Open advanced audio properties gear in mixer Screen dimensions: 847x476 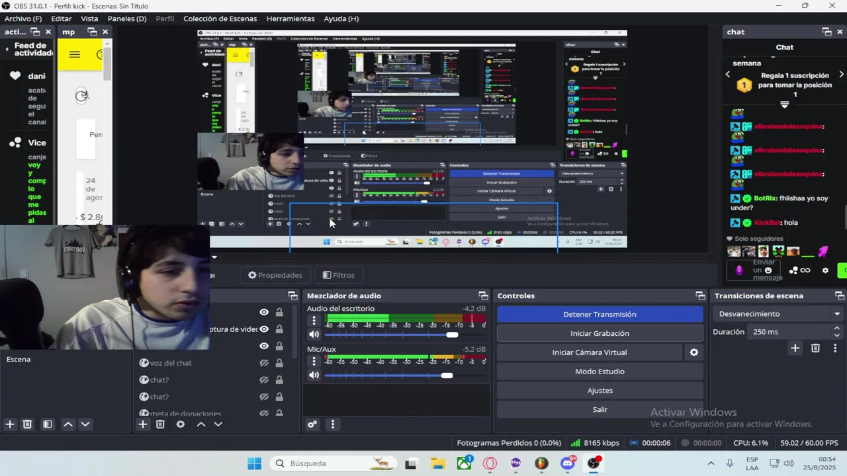point(312,424)
